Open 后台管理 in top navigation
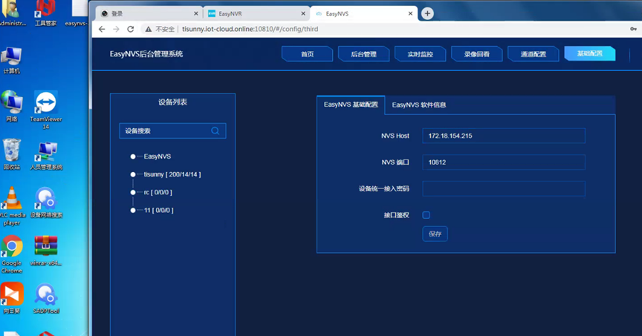 tap(363, 54)
